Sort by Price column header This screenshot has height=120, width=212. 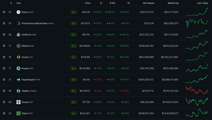coord(88,3)
